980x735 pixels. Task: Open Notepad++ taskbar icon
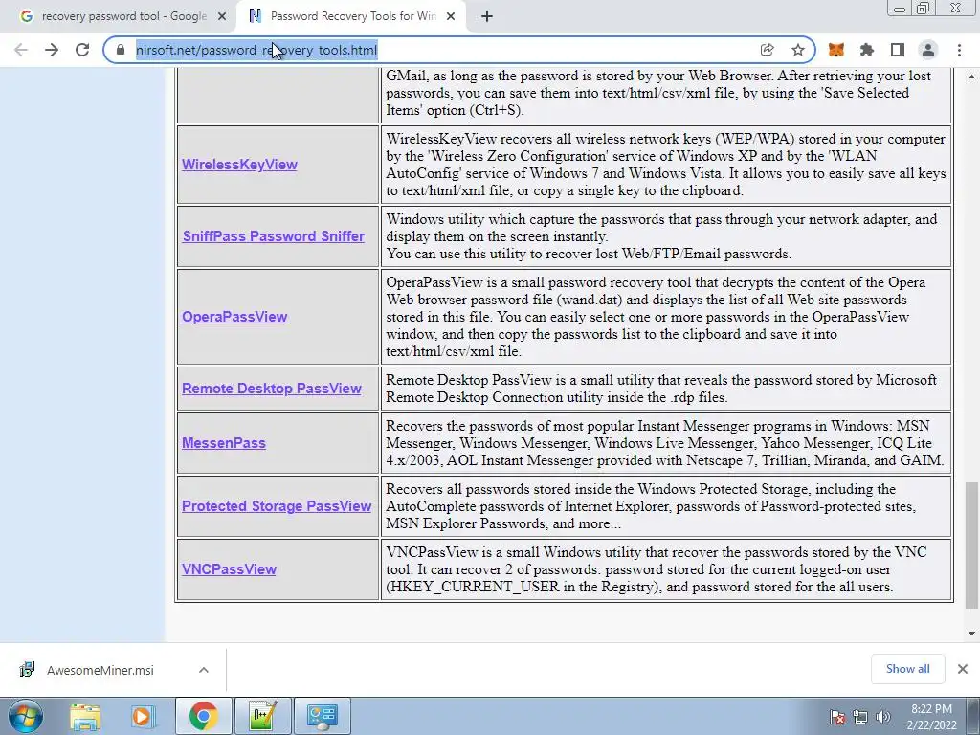coord(262,716)
